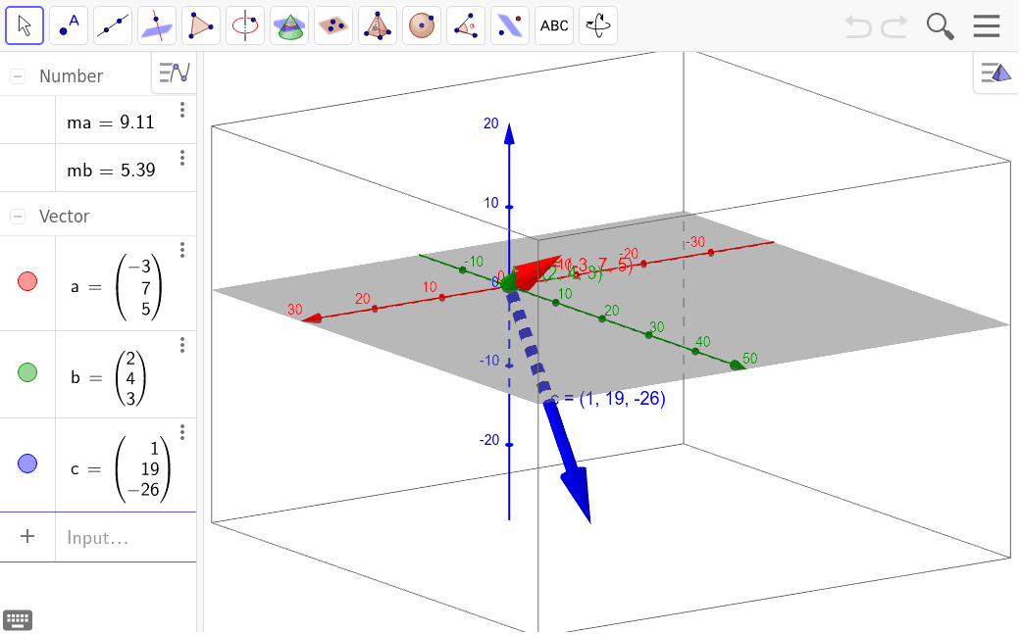The width and height of the screenshot is (1020, 634).
Task: Click the plus button to add input
Action: click(x=27, y=536)
